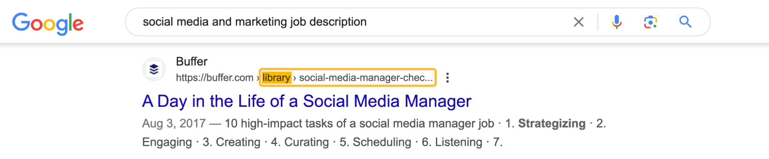769x159 pixels.
Task: Open "A Day in the Life of a Social Media Manager"
Action: tap(307, 101)
